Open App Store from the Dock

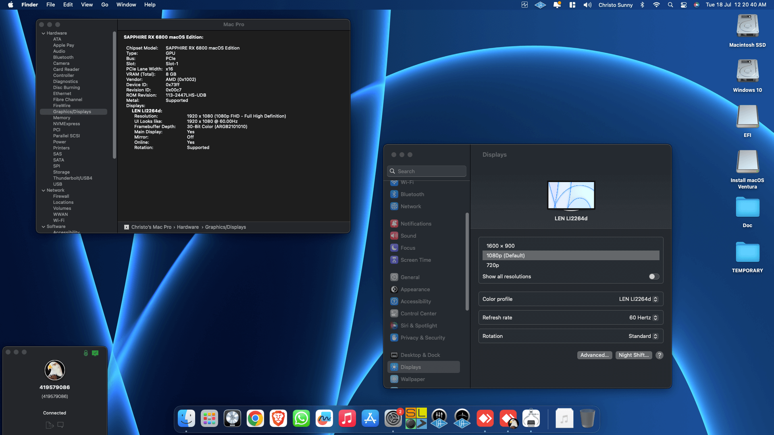tap(370, 419)
